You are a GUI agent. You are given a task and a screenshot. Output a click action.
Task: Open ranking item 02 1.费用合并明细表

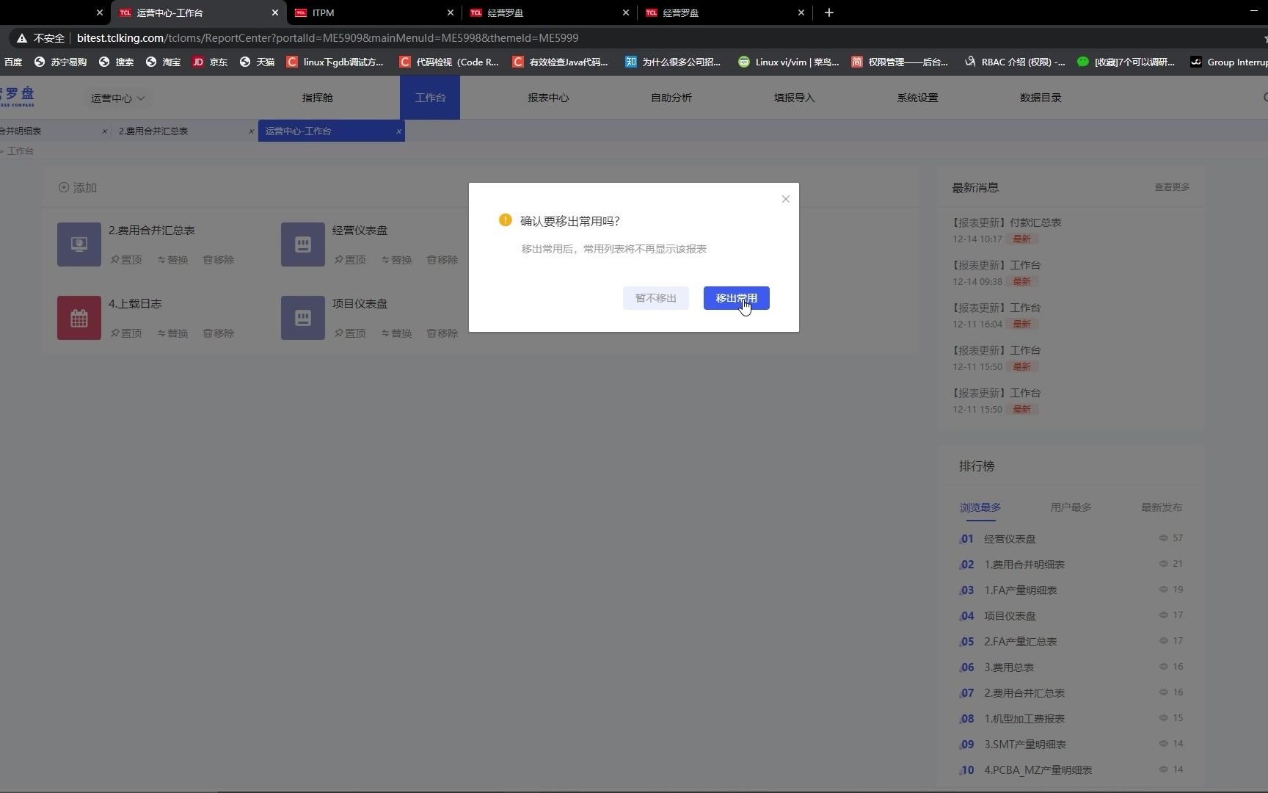tap(1024, 565)
